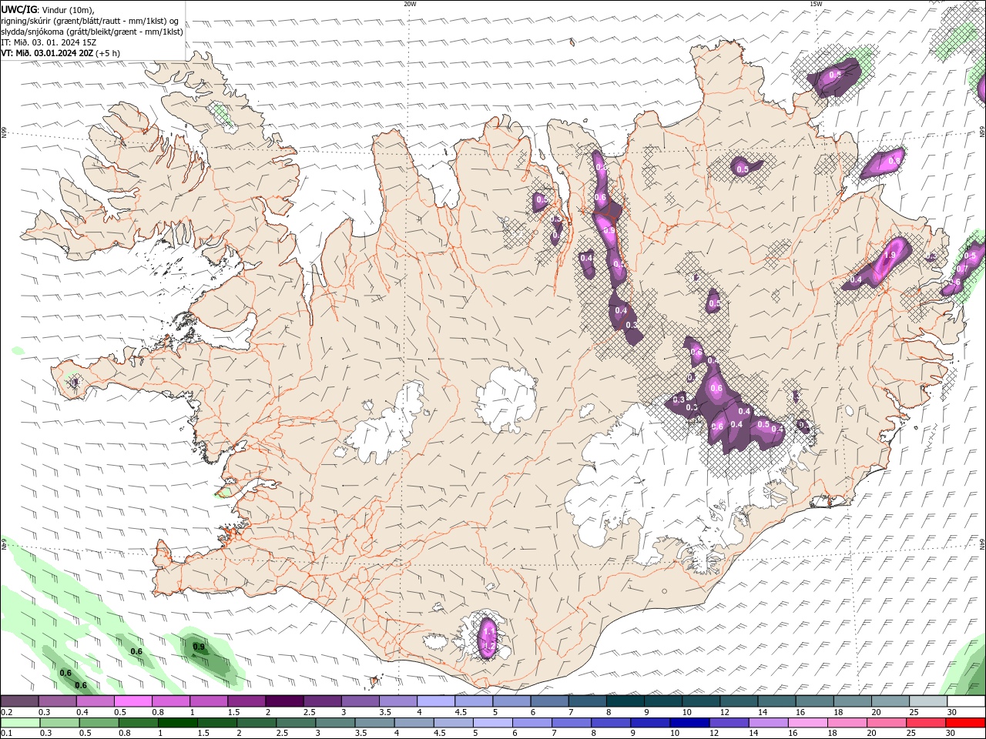986x739 pixels.
Task: Click the green 0.9 rain value off the southwest coast
Action: point(199,647)
